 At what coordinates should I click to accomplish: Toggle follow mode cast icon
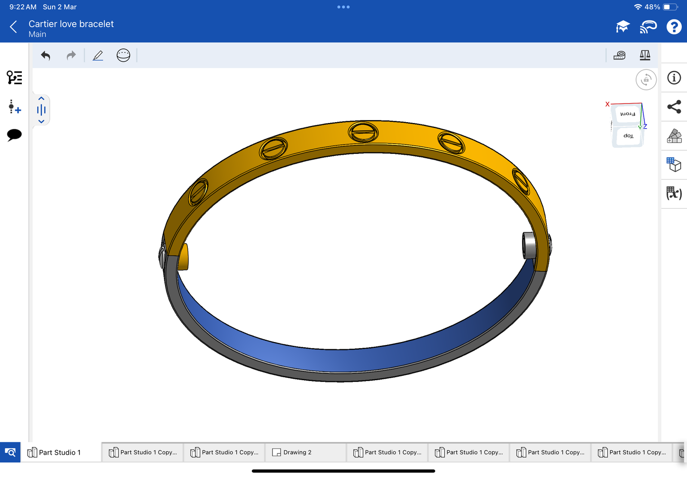click(x=648, y=27)
